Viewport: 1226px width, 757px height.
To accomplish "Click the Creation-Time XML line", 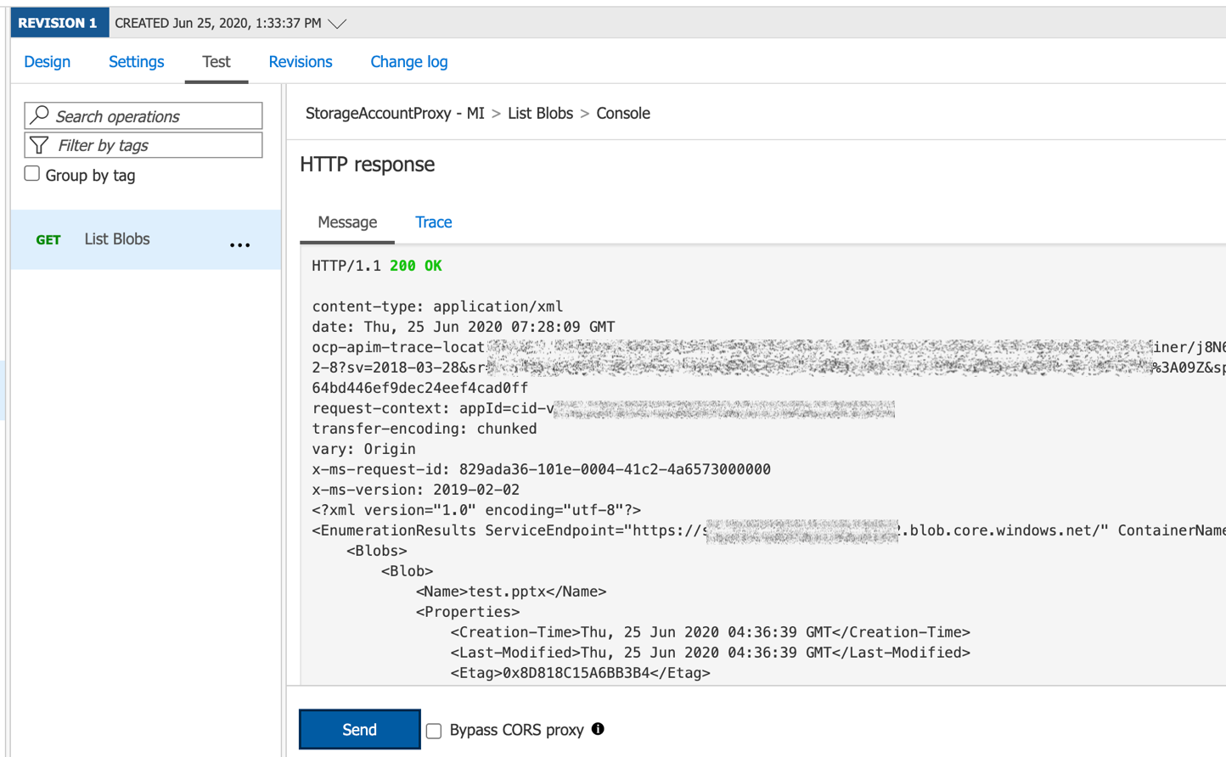I will pos(710,632).
